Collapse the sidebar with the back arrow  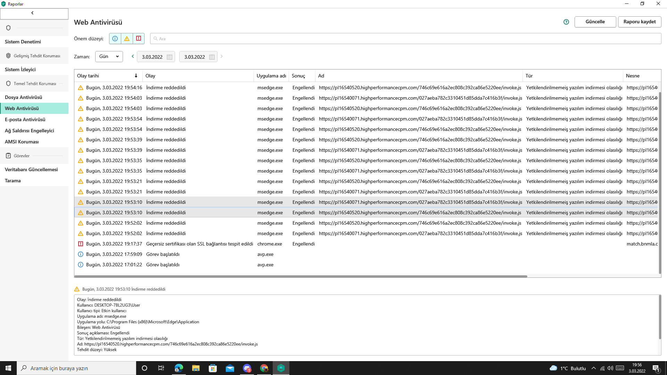[33, 13]
